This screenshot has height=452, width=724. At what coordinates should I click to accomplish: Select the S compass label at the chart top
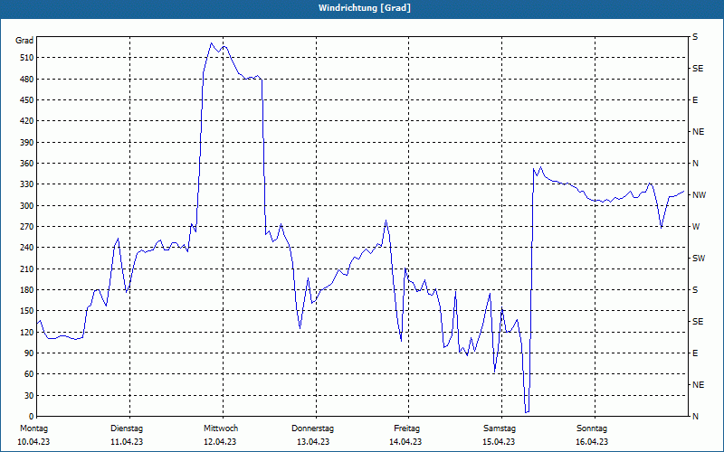[695, 37]
